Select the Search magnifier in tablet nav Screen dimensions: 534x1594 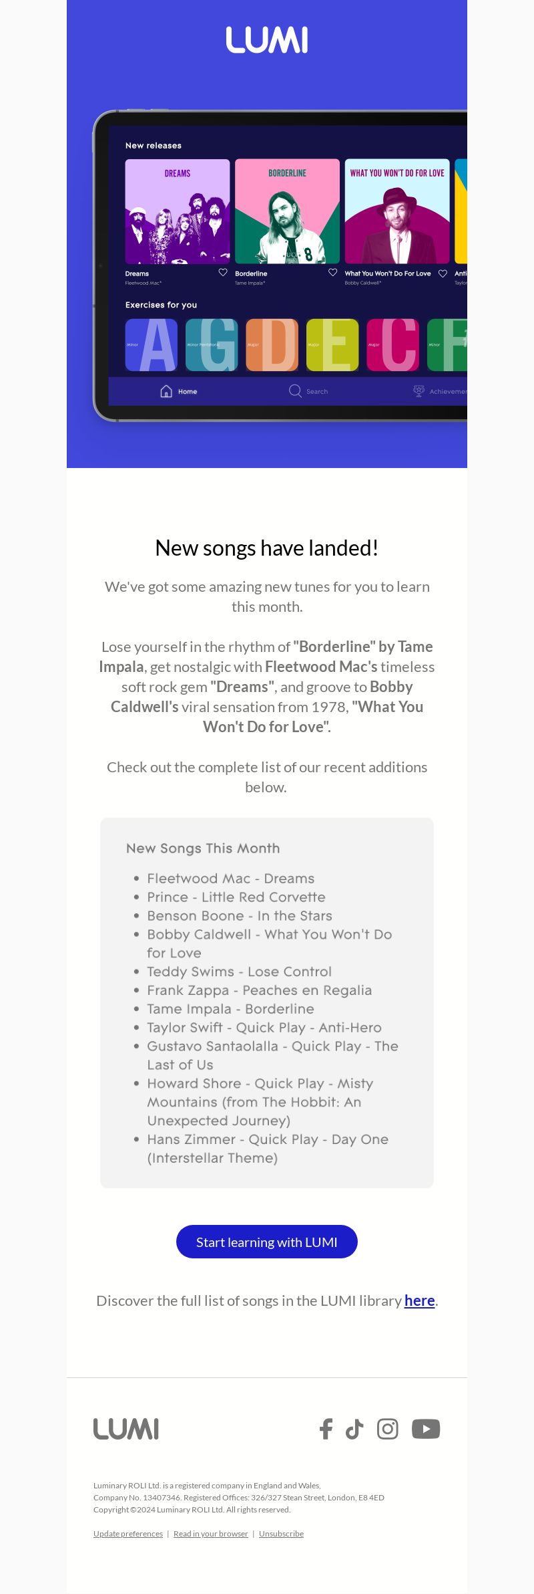295,390
